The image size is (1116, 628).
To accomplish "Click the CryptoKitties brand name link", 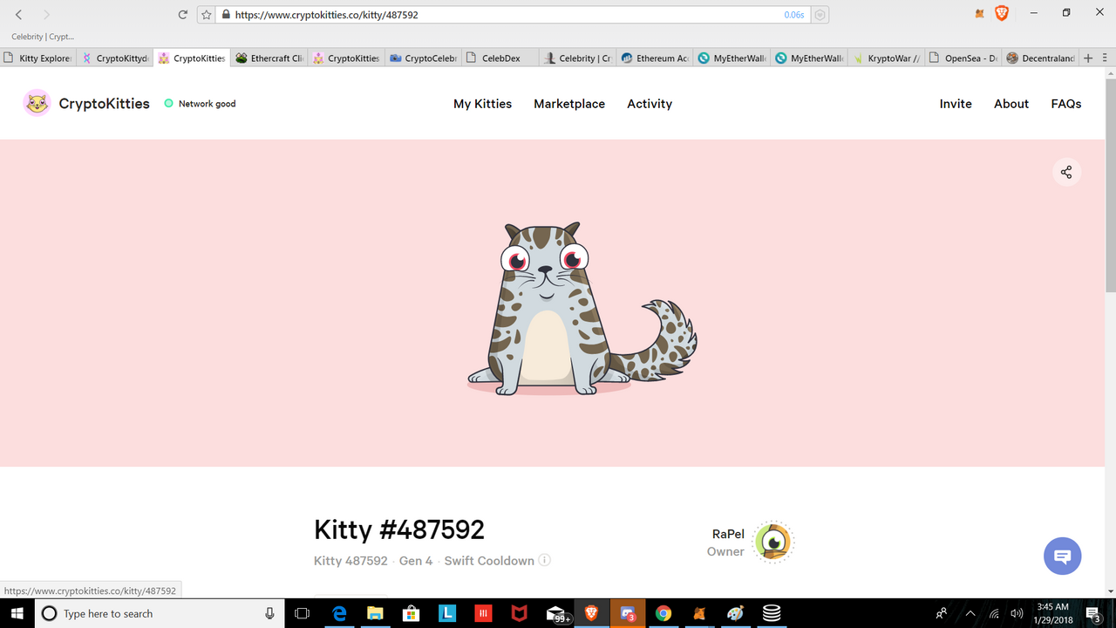I will 105,103.
